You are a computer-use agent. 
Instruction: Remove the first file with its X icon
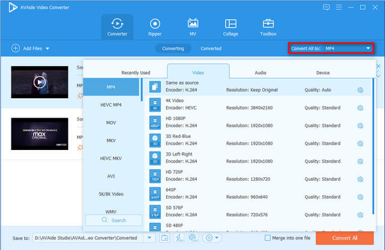(378, 66)
